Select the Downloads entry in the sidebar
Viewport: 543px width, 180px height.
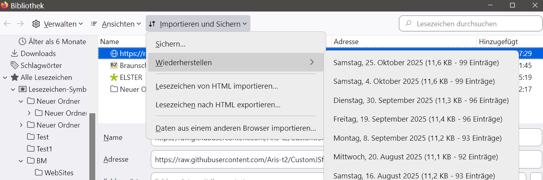tap(38, 54)
